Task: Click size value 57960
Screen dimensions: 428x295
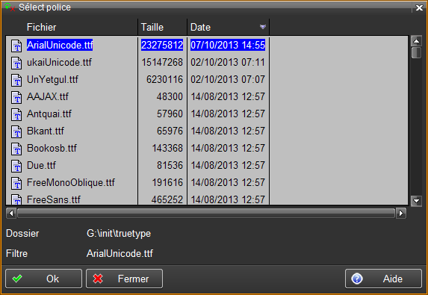Action: pyautogui.click(x=170, y=114)
